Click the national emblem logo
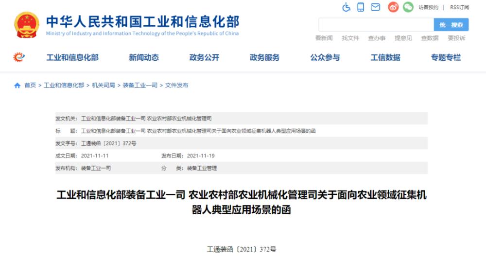This screenshot has height=256, width=486. point(27,25)
